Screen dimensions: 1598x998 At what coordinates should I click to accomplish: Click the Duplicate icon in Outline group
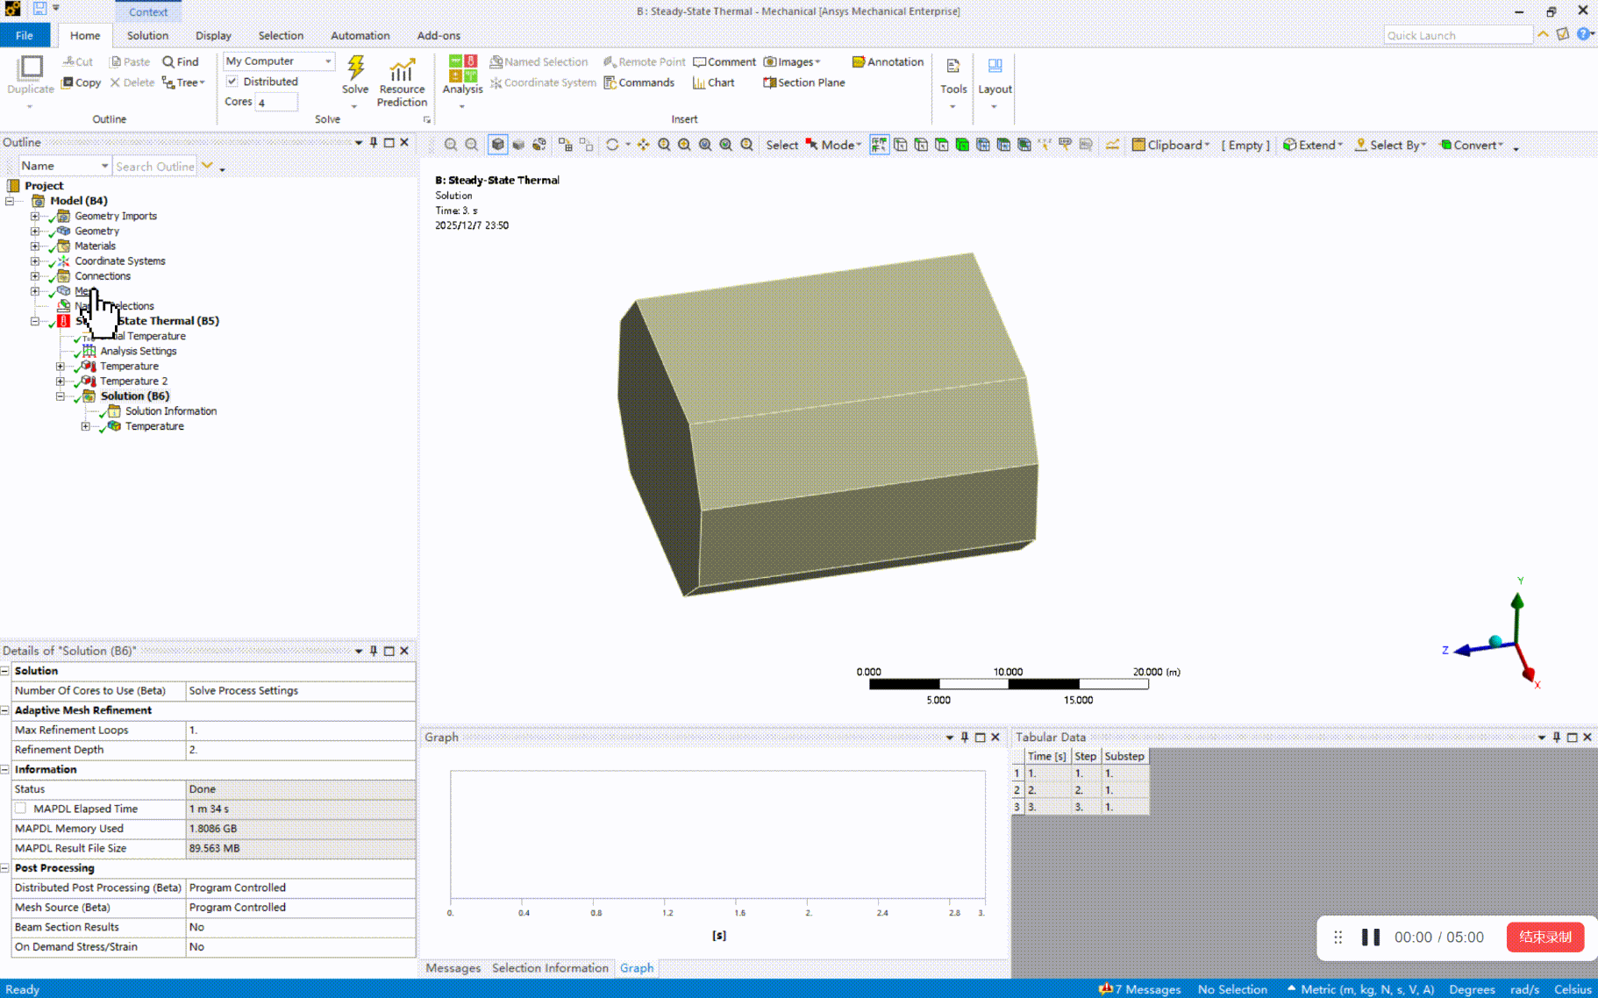click(x=31, y=68)
